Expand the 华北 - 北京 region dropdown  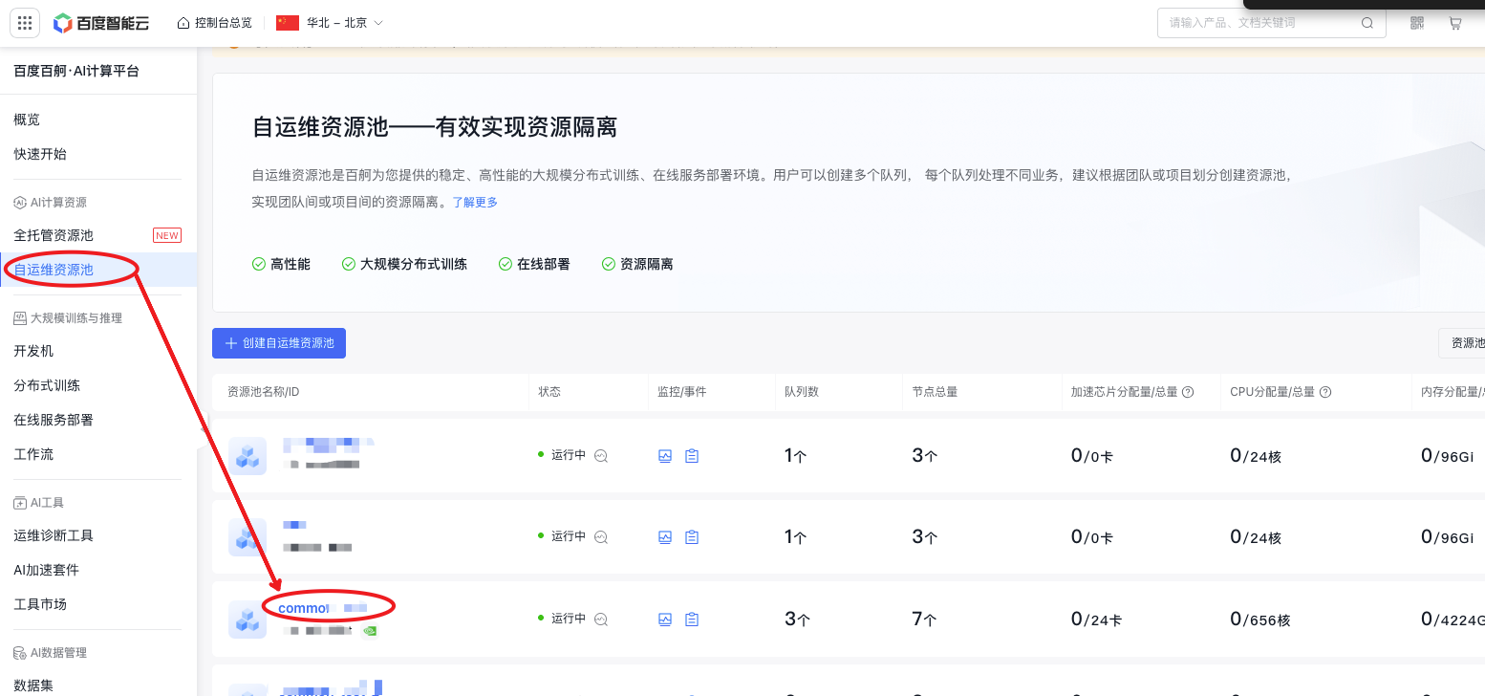tap(330, 23)
